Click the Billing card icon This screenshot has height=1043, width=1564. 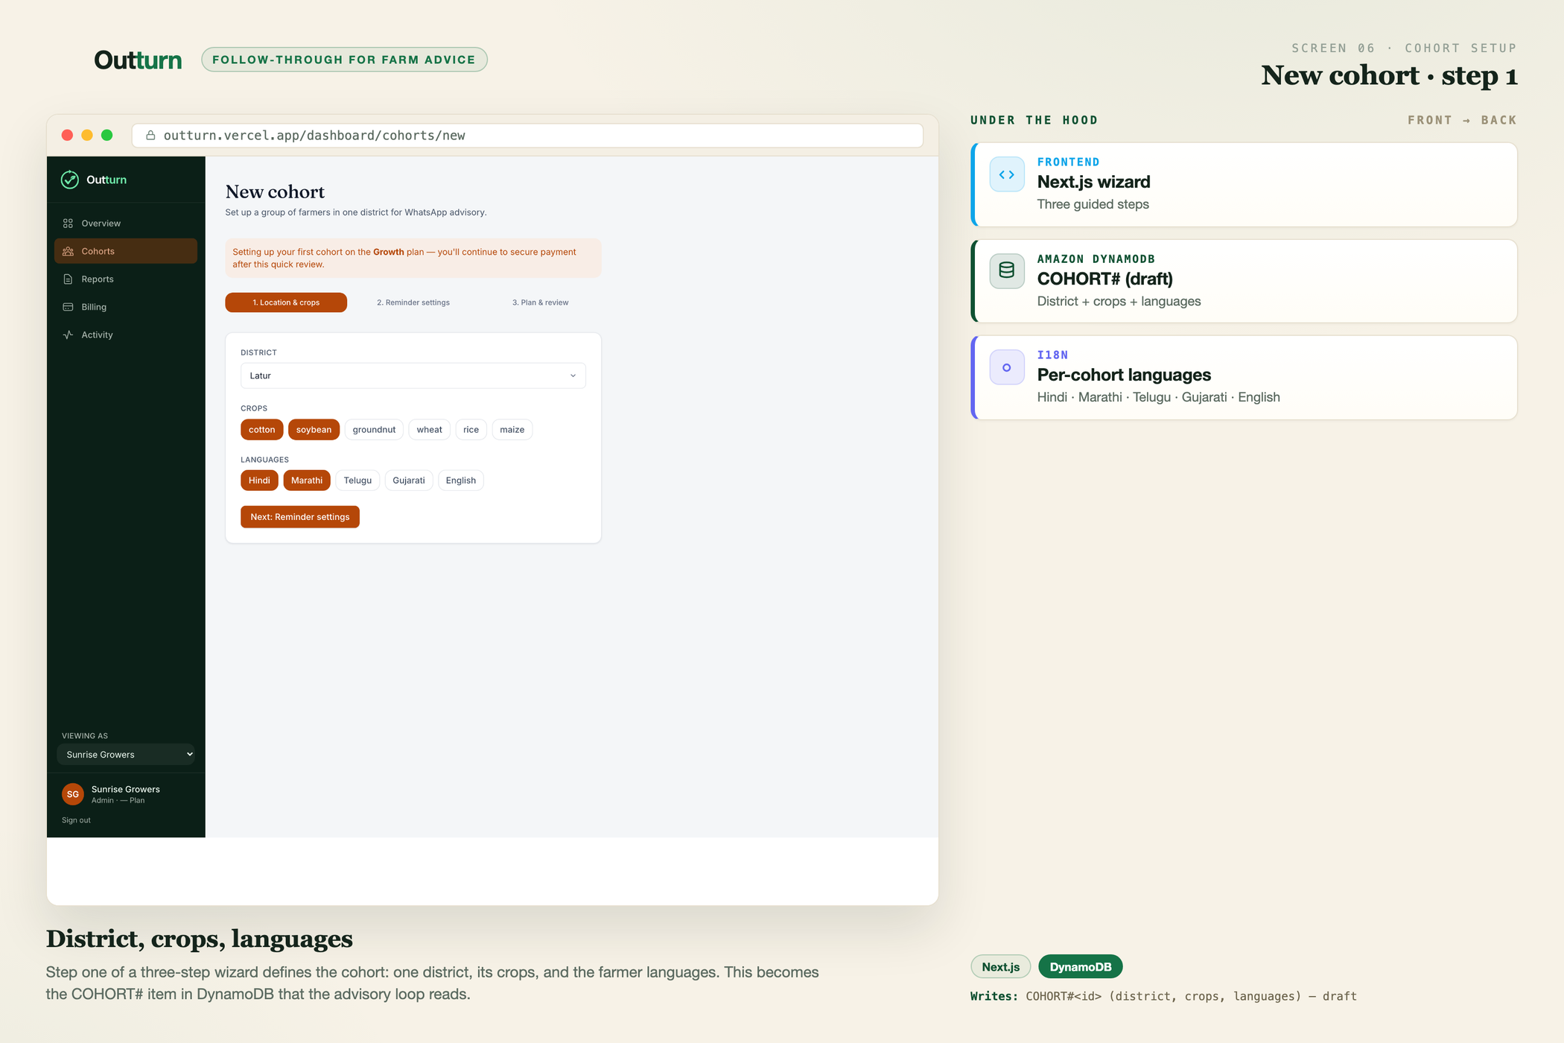coord(68,307)
